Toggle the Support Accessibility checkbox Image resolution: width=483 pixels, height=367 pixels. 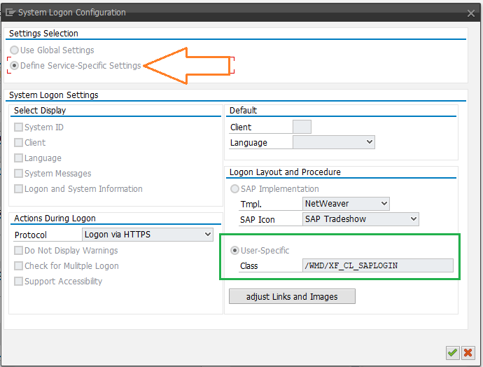coord(19,282)
